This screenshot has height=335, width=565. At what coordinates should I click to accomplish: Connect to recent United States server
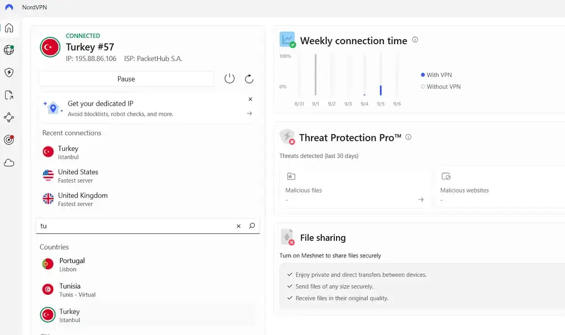(x=148, y=176)
